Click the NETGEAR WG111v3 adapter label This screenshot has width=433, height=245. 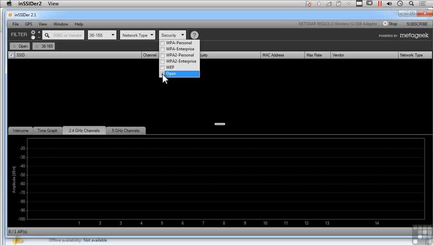338,24
